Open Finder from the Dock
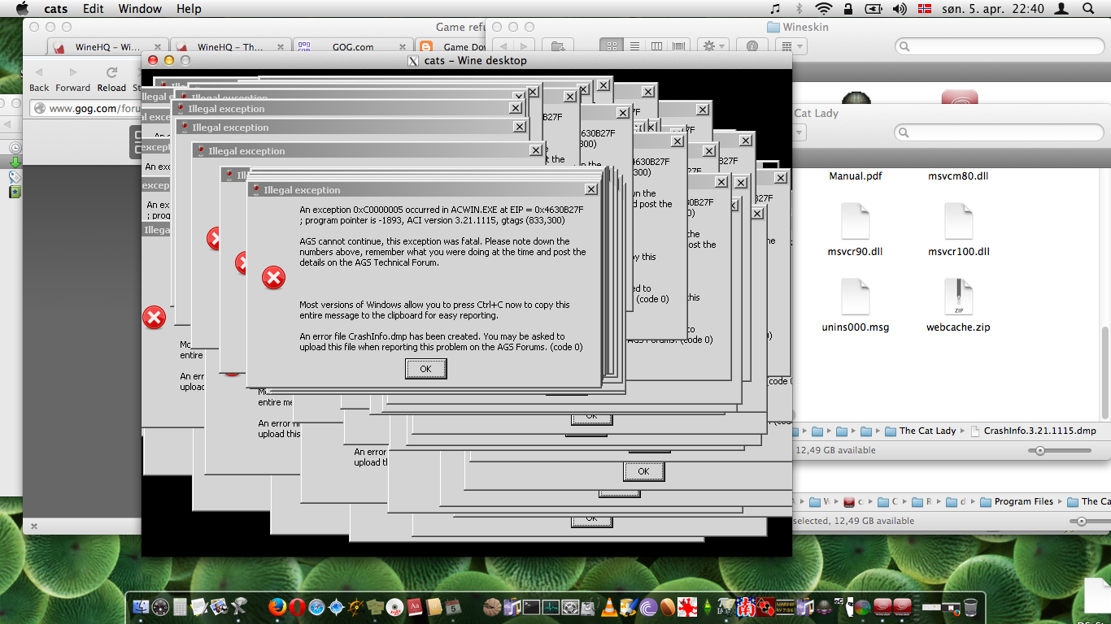The height and width of the screenshot is (624, 1111). point(141,606)
